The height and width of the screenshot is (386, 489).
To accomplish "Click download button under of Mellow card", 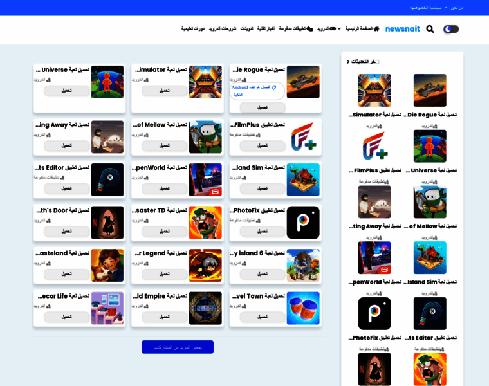I will pos(164,145).
